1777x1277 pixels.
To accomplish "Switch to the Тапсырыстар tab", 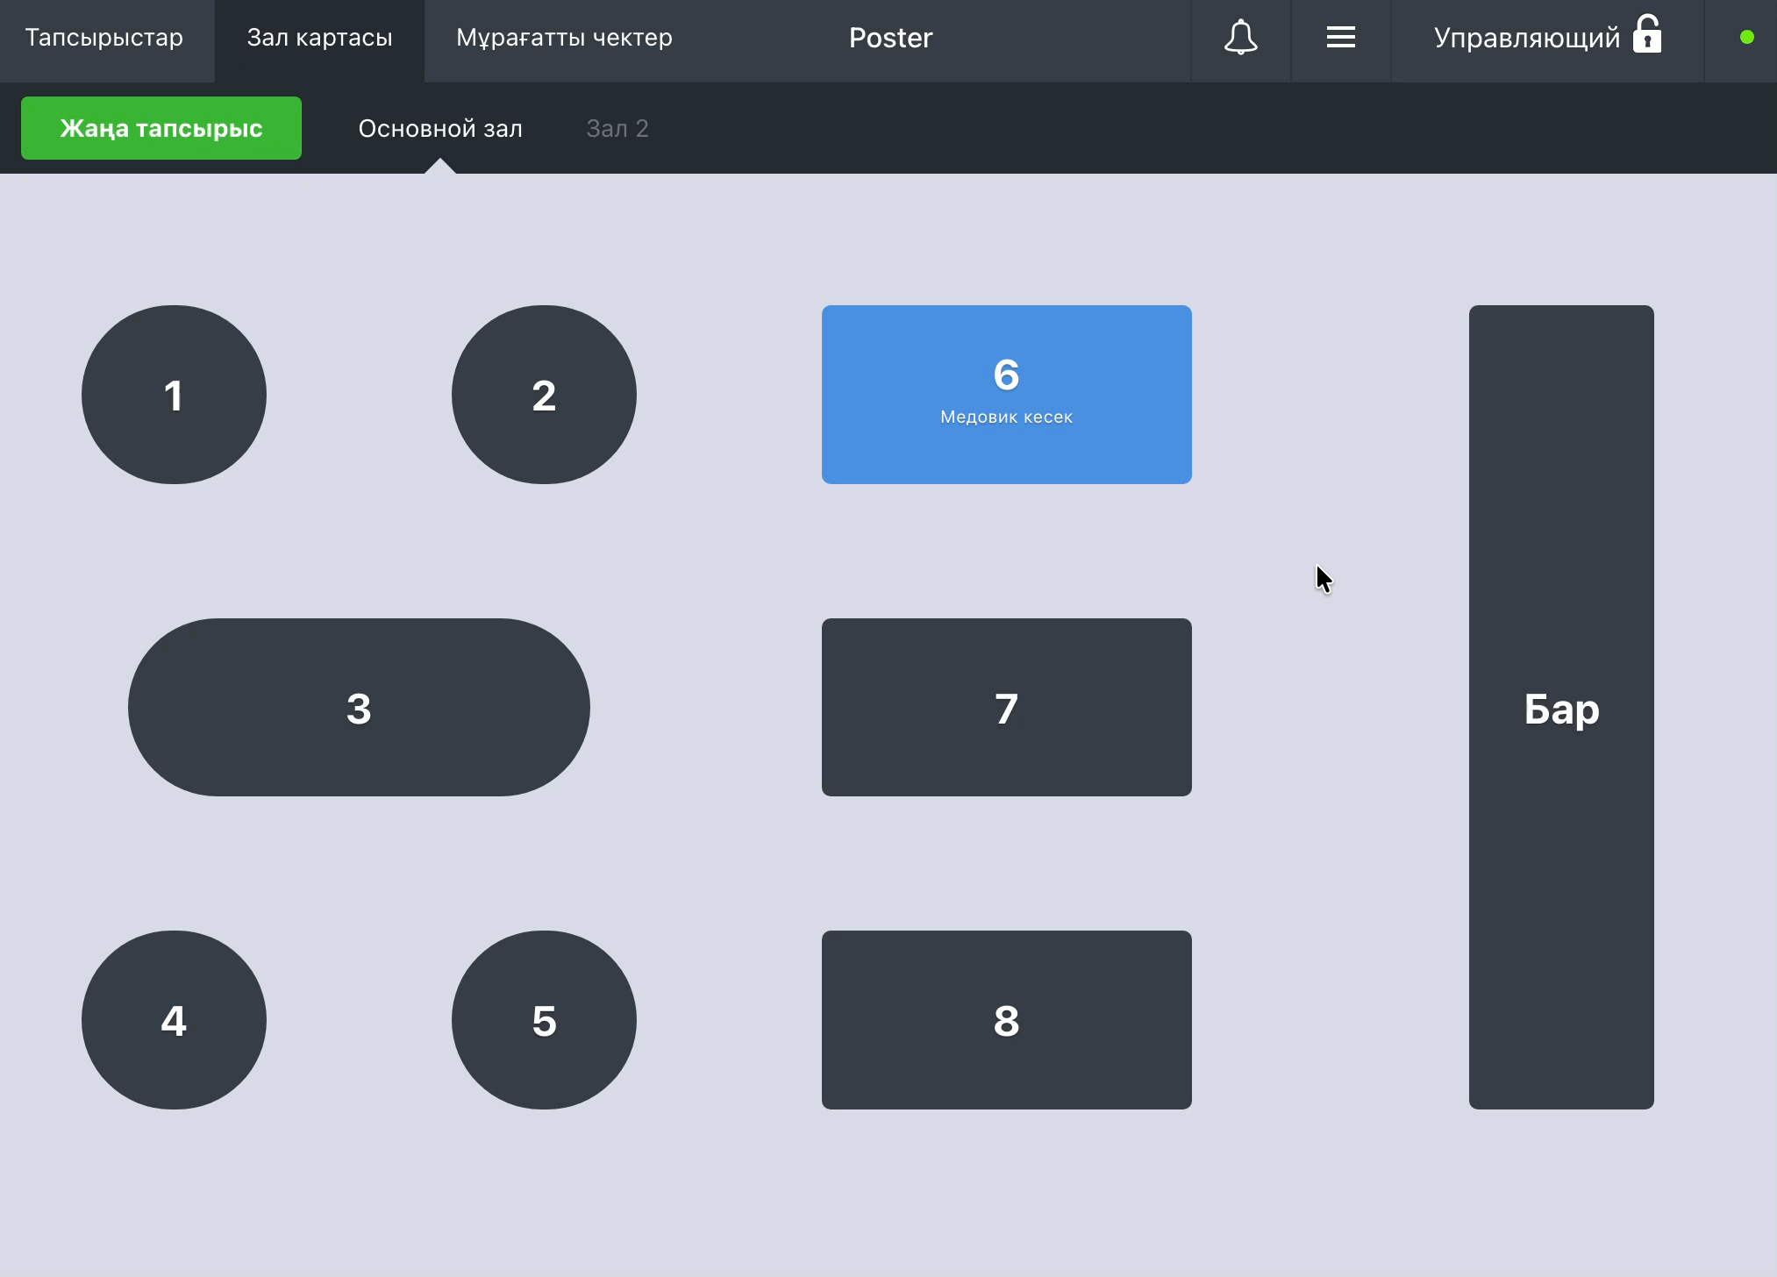I will (103, 38).
